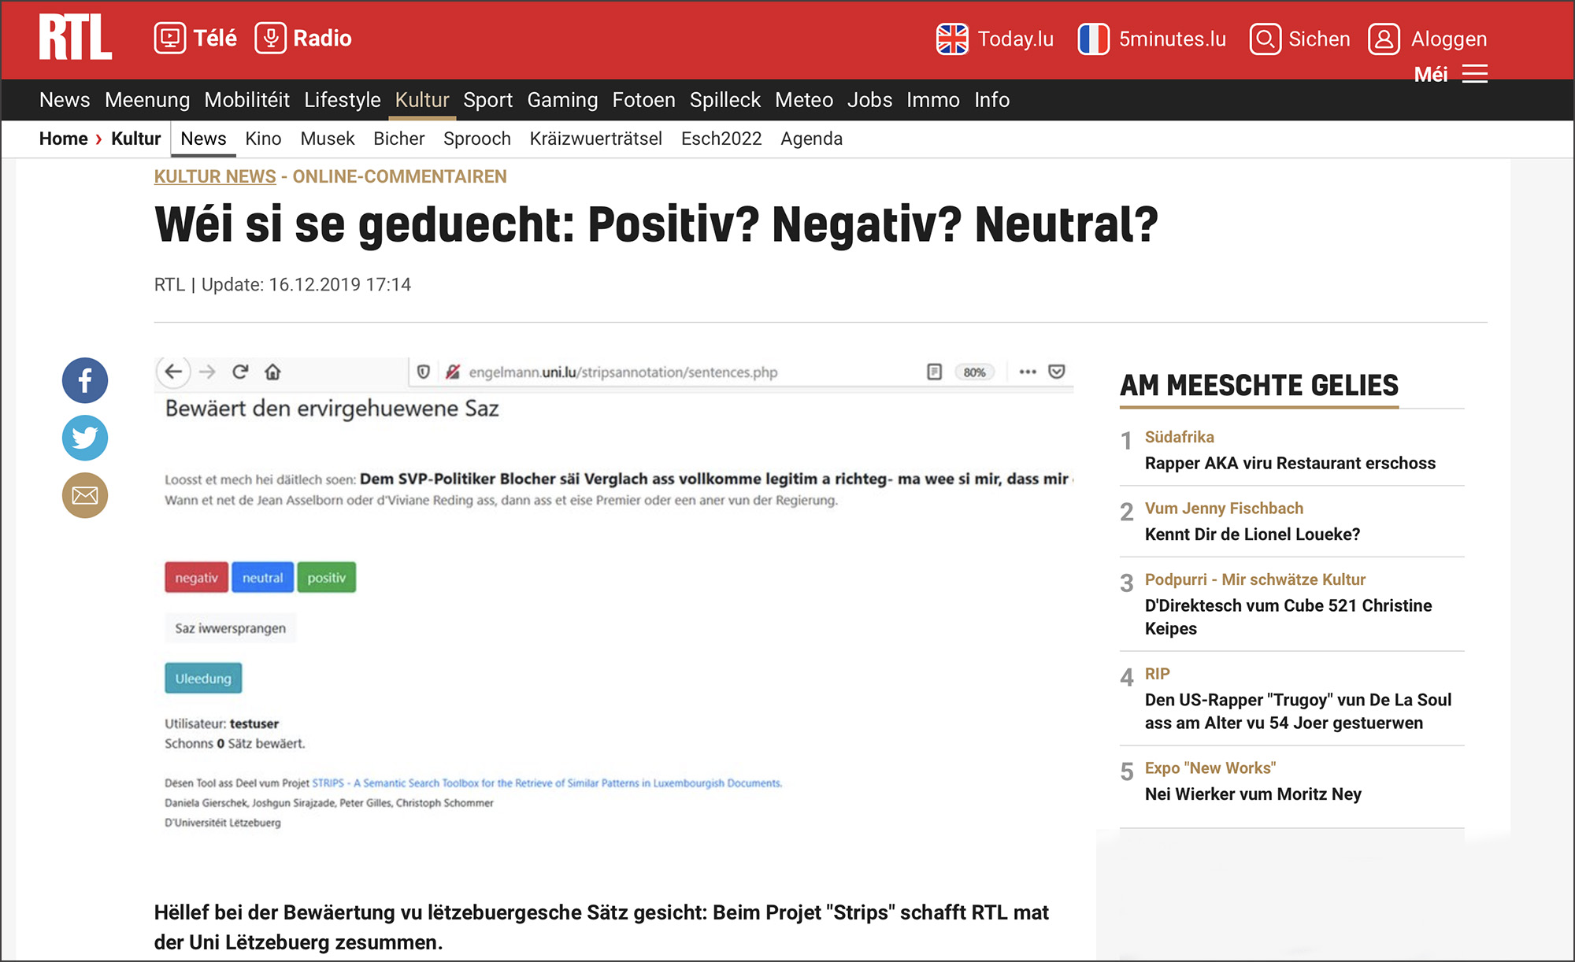The height and width of the screenshot is (962, 1575).
Task: Select the Kräizwuerträtsel sub-tab
Action: click(x=595, y=139)
